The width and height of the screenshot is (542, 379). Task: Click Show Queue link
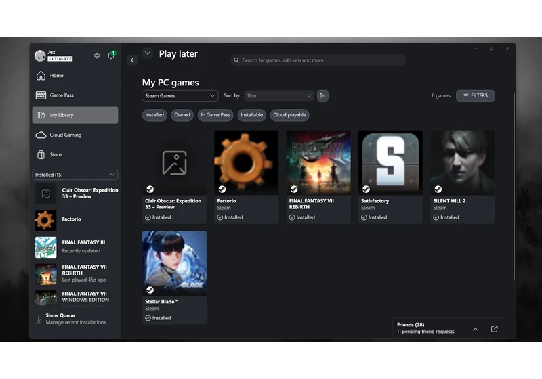tap(60, 315)
